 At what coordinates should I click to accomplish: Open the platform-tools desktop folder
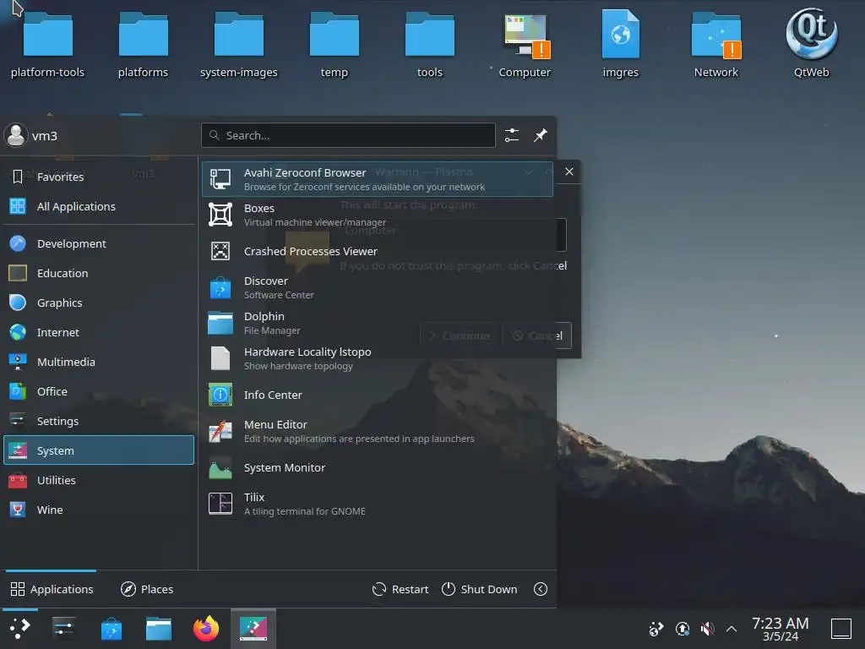click(48, 46)
